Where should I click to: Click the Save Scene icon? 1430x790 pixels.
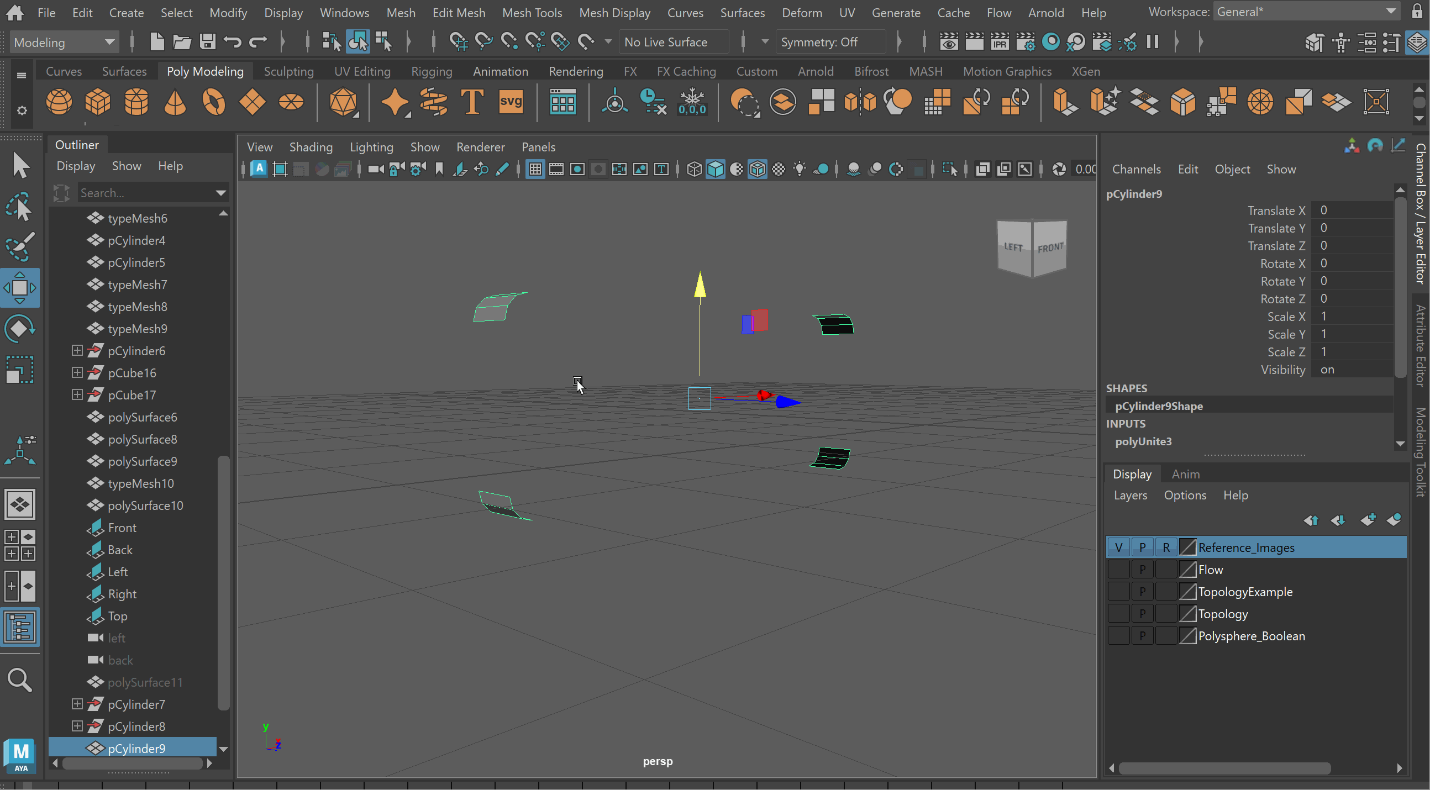[208, 42]
